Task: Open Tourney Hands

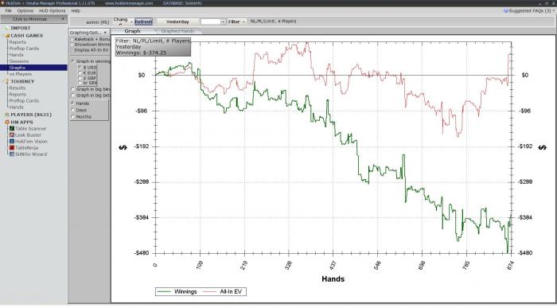Action: (x=17, y=107)
